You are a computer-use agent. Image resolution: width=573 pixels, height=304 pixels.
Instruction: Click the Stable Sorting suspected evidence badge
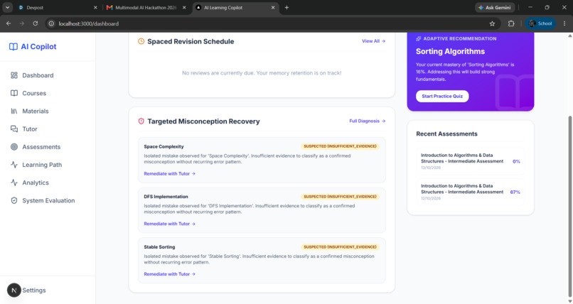341,247
